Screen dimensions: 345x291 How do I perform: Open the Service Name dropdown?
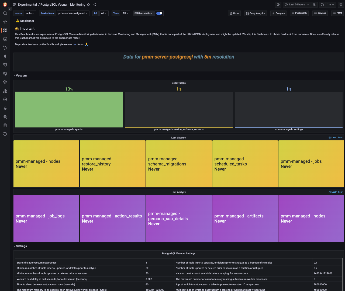pos(73,13)
